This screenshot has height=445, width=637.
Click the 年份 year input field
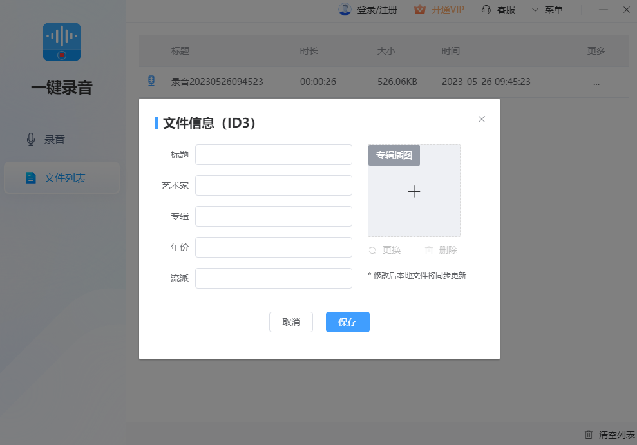(273, 247)
